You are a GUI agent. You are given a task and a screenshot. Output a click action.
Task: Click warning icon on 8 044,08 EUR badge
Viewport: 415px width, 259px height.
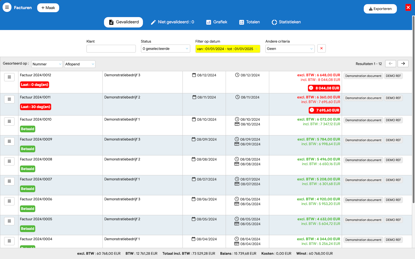(x=311, y=88)
